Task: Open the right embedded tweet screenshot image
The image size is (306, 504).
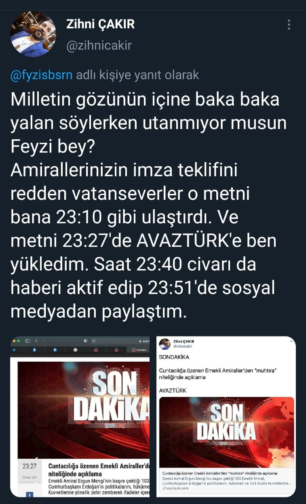Action: click(x=226, y=417)
